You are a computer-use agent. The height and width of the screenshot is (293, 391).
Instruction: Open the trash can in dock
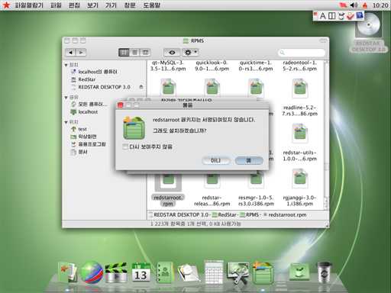tap(324, 272)
